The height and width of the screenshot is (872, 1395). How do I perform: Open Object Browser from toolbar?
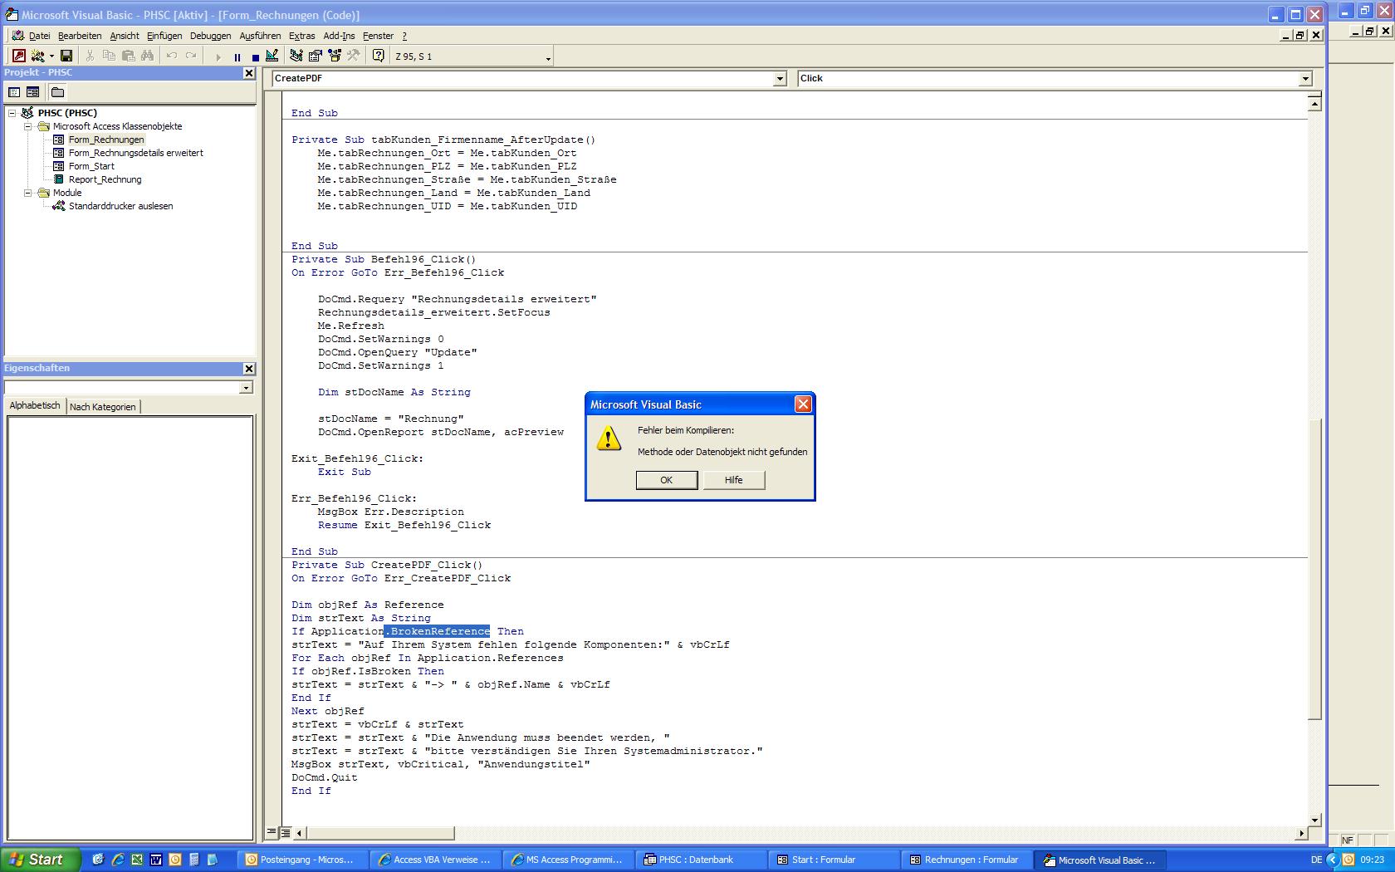pos(335,56)
